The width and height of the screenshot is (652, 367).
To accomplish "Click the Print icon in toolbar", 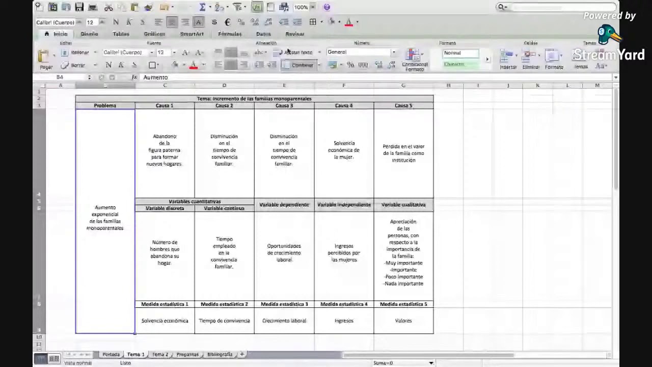I will (x=93, y=7).
